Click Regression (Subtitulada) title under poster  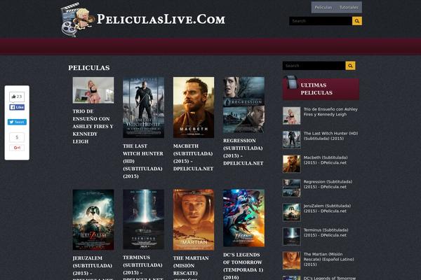coord(243,152)
